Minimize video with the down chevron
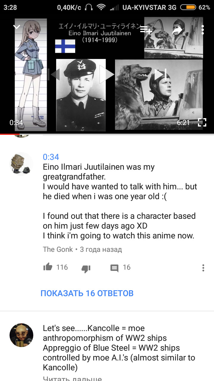Screen dimensions: 214x381 click(17, 27)
